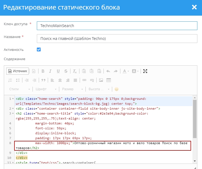Viewport: 202px width, 169px height.
Task: Click the maximize editor icon
Action: tap(145, 71)
